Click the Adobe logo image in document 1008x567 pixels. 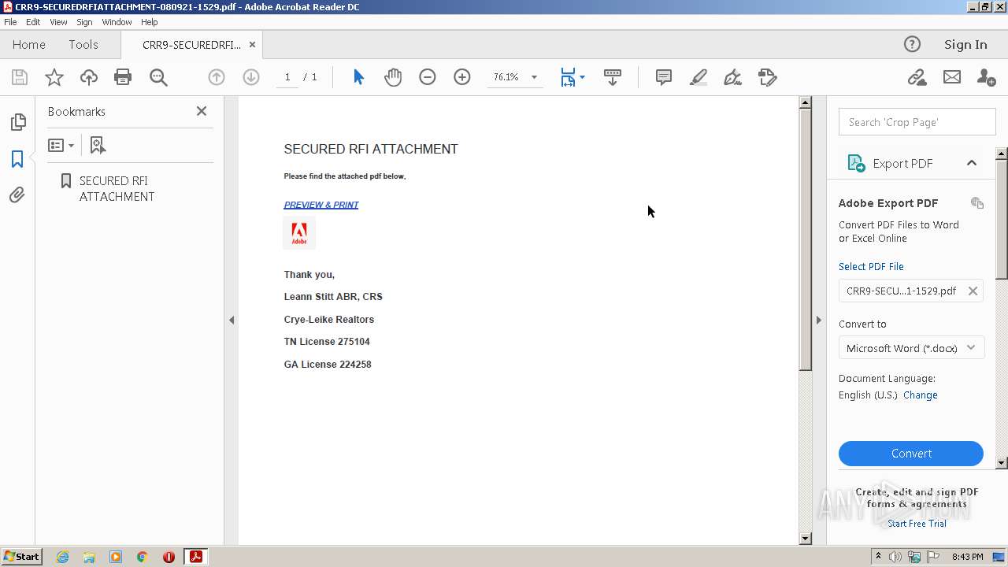[299, 233]
